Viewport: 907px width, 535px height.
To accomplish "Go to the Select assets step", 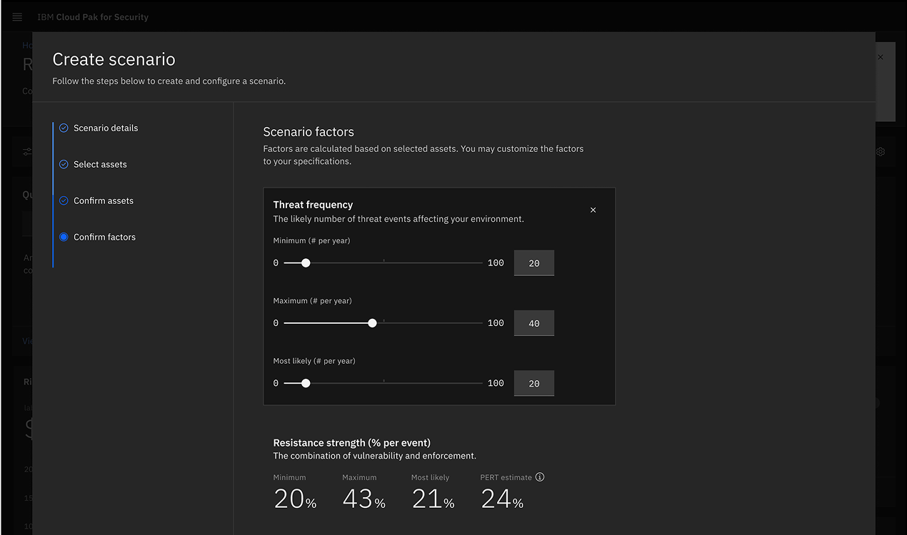I will pos(100,164).
